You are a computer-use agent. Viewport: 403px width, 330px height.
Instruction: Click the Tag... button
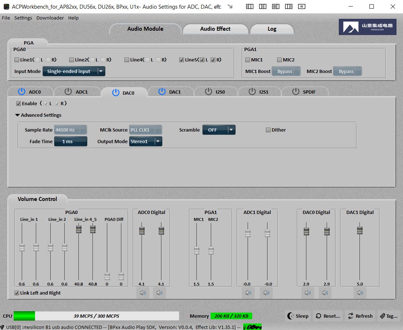coord(389,316)
